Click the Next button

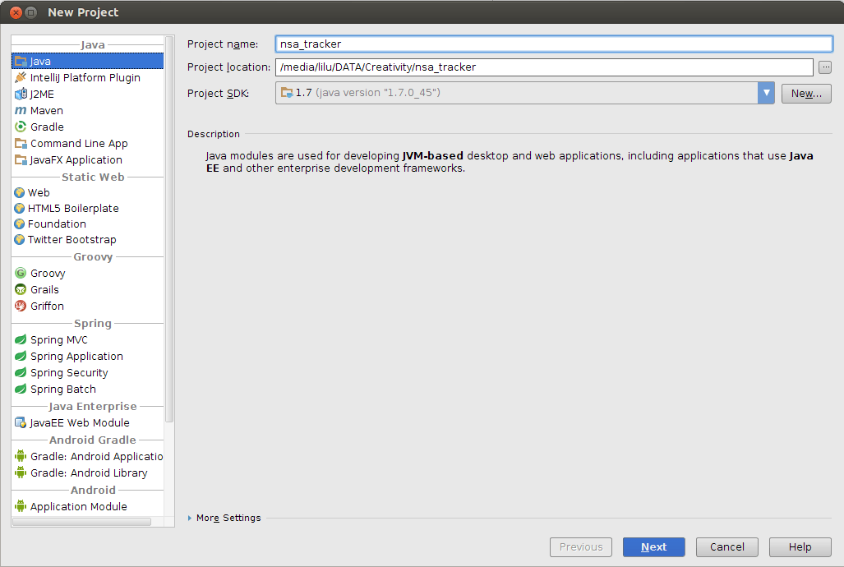pos(654,547)
